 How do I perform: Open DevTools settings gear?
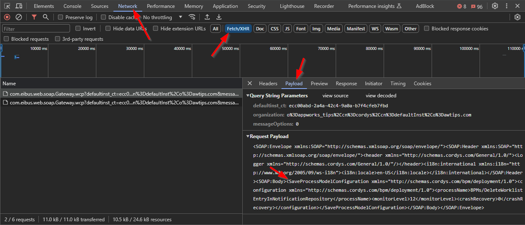(495, 6)
